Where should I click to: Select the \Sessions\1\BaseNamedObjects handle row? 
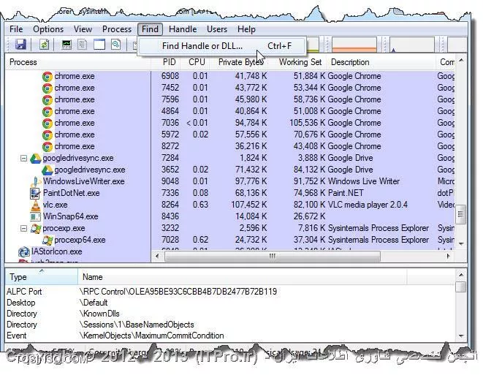(x=229, y=325)
